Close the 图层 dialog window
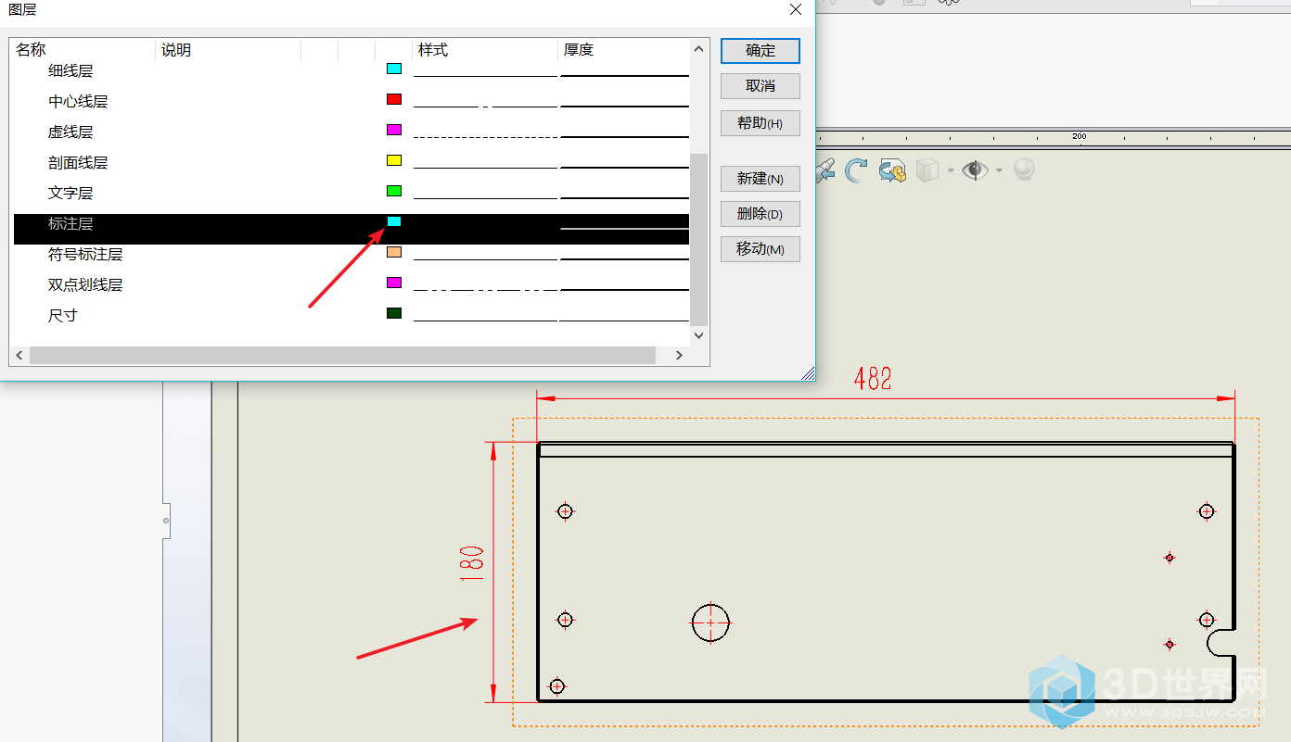 click(796, 9)
